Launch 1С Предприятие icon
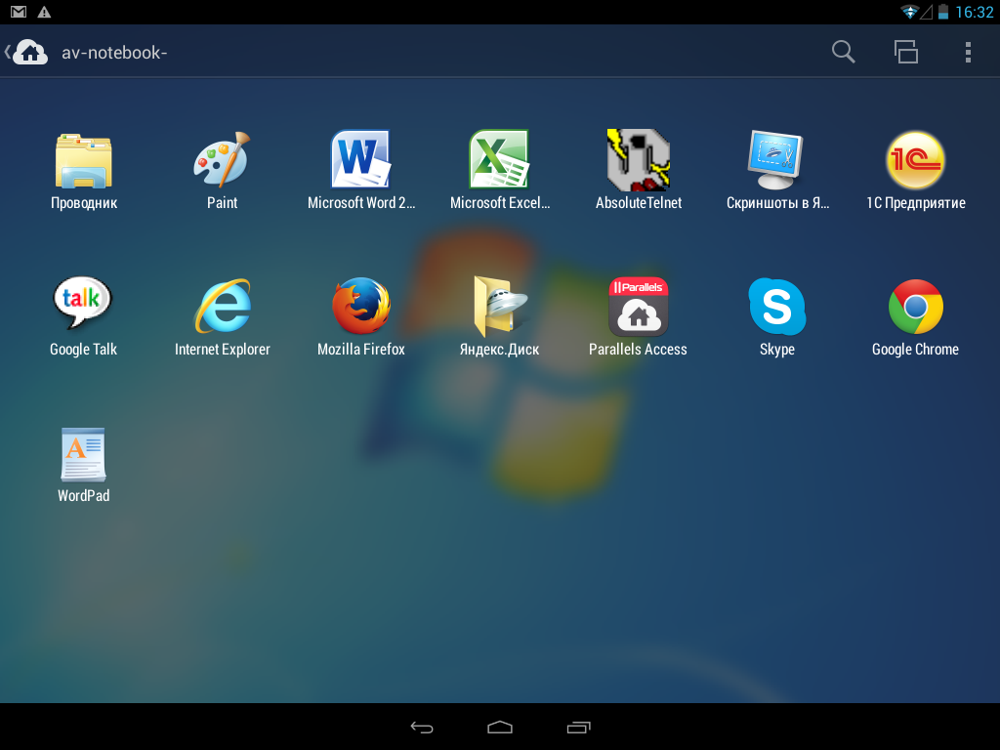1000x750 pixels. 915,160
